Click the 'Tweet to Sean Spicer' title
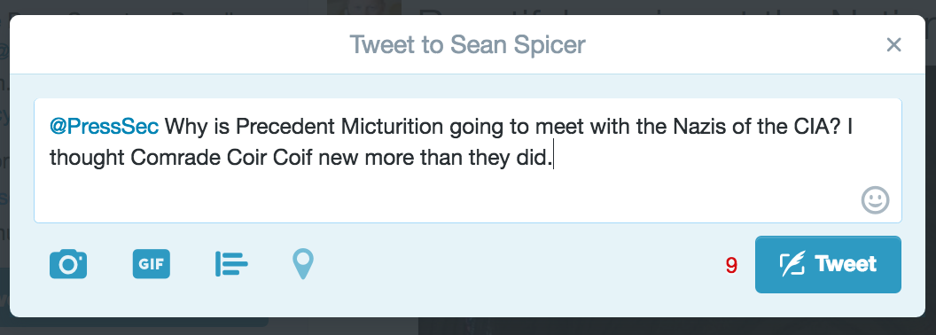Viewport: 936px width, 335px height. pos(467,45)
